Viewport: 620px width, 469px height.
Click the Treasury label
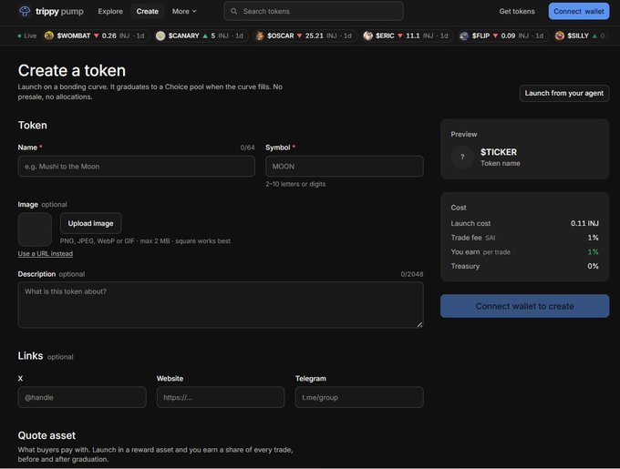[465, 266]
